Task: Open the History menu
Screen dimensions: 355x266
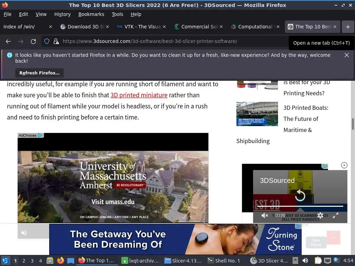Action: click(x=62, y=14)
